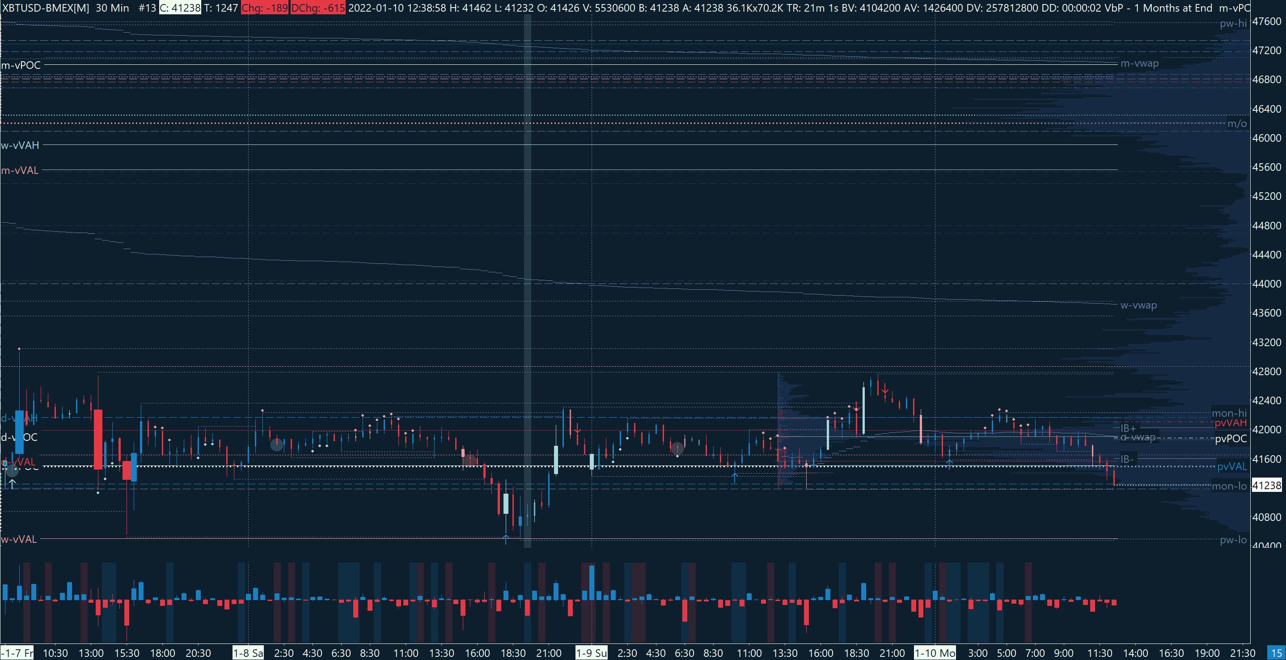Click the 1-10 Mo date marker
The height and width of the screenshot is (660, 1286).
(x=935, y=653)
